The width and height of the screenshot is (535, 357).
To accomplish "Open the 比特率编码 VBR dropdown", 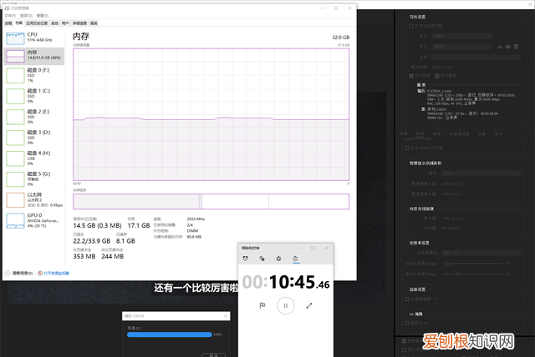I will point(481,253).
